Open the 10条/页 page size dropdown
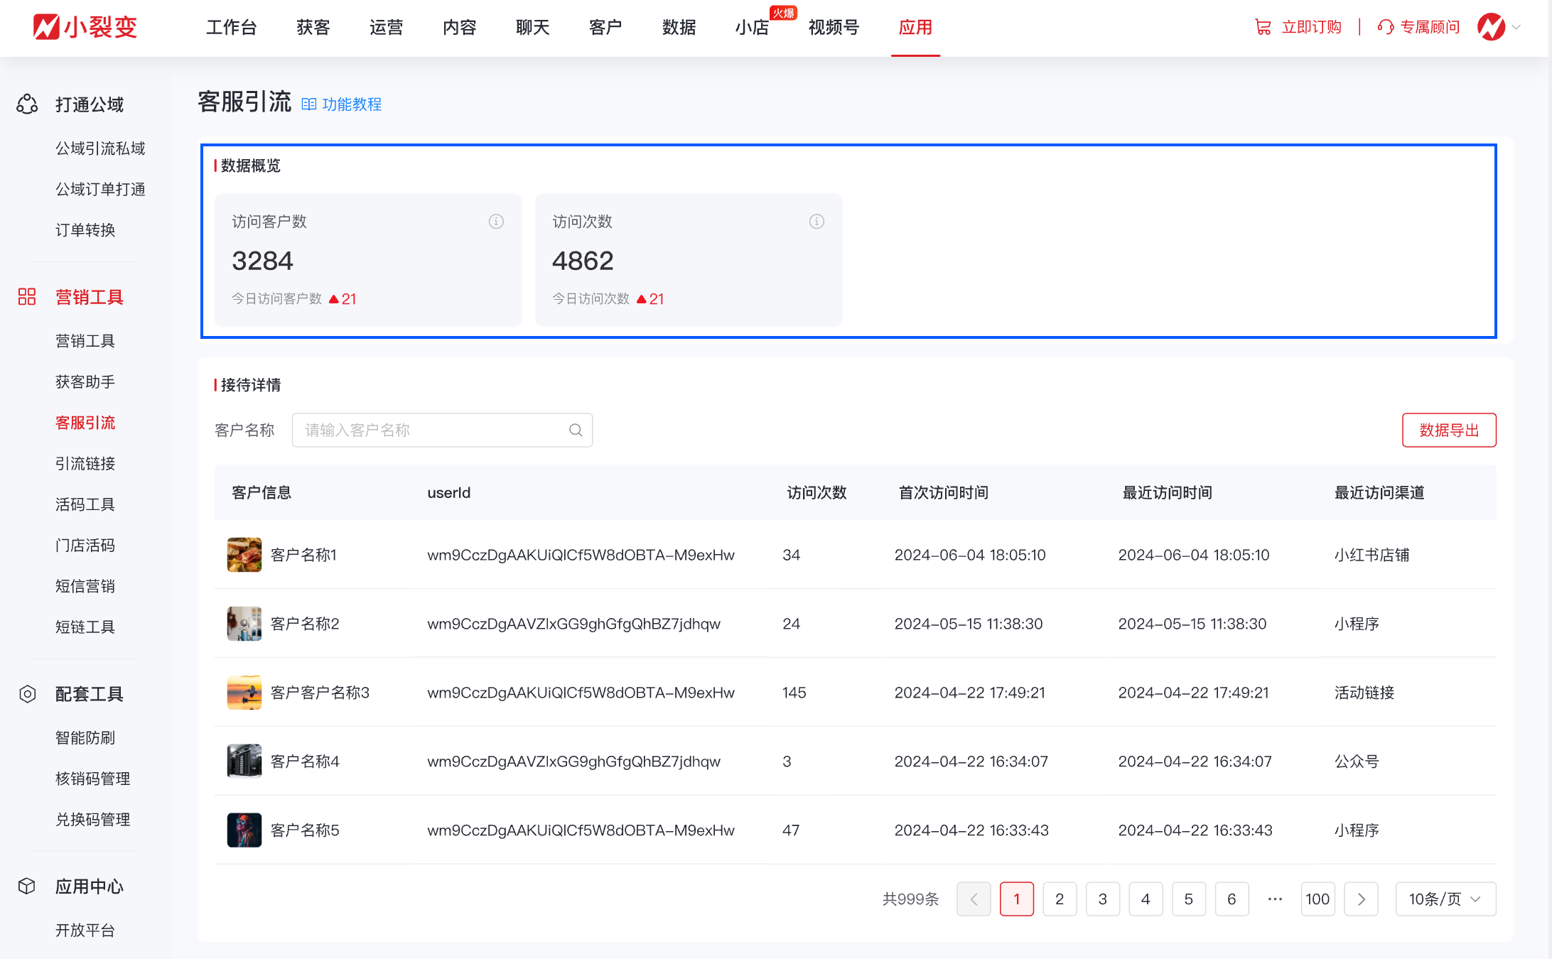This screenshot has height=959, width=1552. click(1445, 899)
